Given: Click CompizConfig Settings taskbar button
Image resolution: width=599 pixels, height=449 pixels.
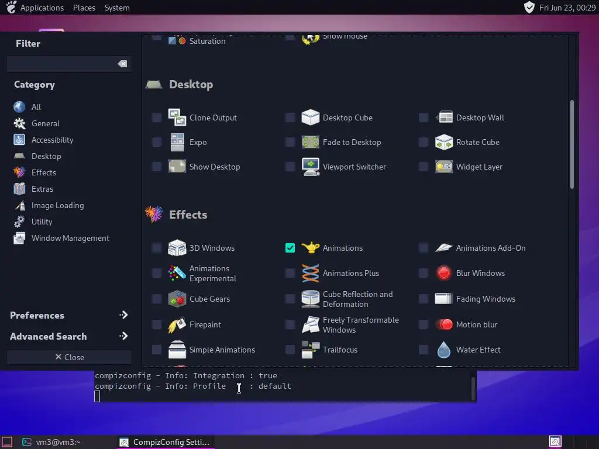Looking at the screenshot, I should click(x=164, y=442).
